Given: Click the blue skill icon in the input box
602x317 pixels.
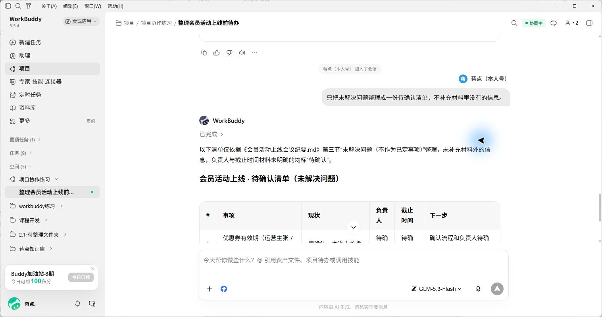Looking at the screenshot, I should [x=224, y=289].
